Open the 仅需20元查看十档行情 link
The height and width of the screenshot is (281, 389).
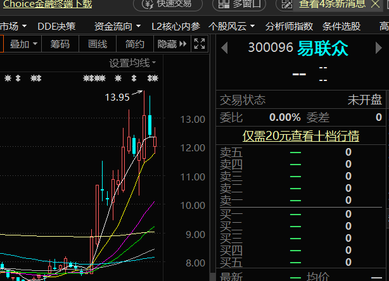click(301, 136)
